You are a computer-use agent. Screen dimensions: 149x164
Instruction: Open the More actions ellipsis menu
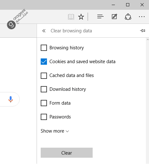(142, 17)
